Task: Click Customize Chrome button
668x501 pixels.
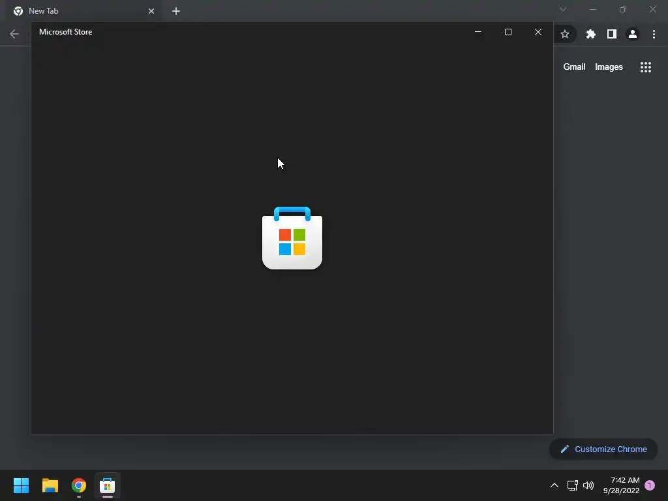Action: coord(603,449)
